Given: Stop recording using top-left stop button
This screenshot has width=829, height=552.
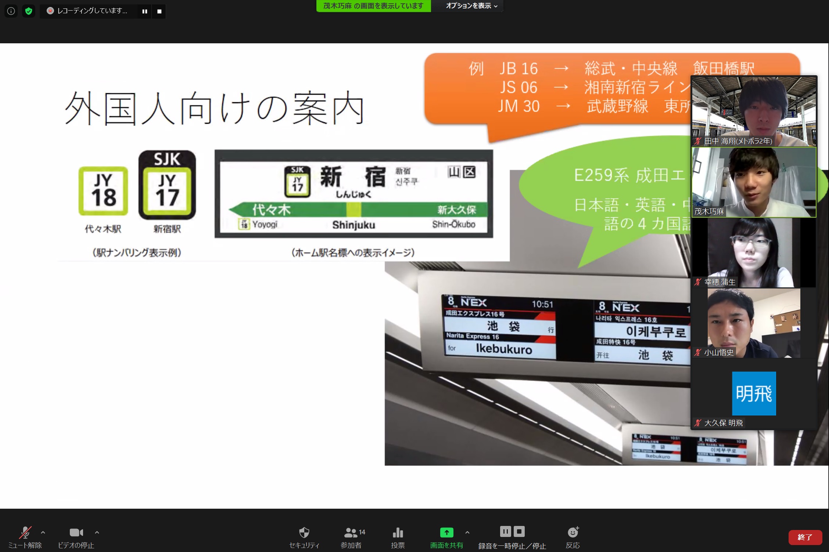Looking at the screenshot, I should pos(159,11).
